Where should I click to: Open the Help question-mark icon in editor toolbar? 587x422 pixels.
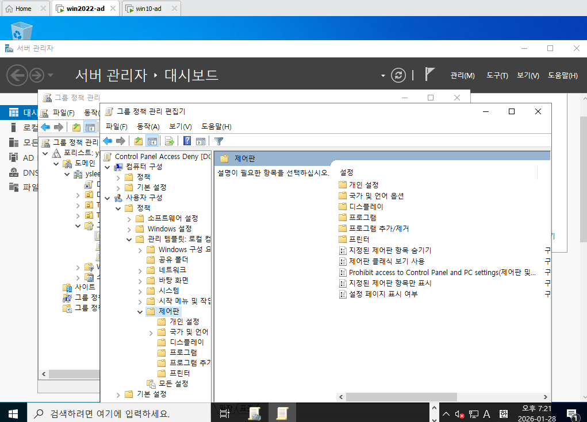pyautogui.click(x=187, y=141)
